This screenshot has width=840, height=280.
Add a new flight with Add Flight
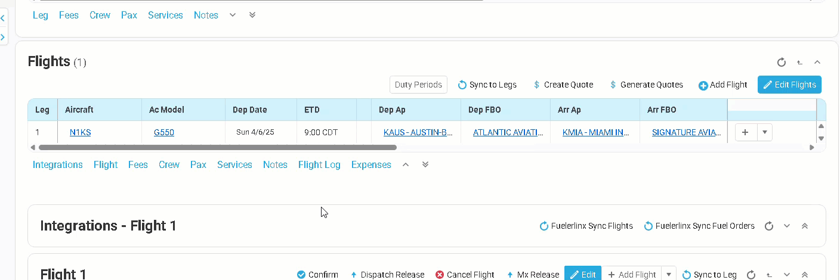[723, 85]
